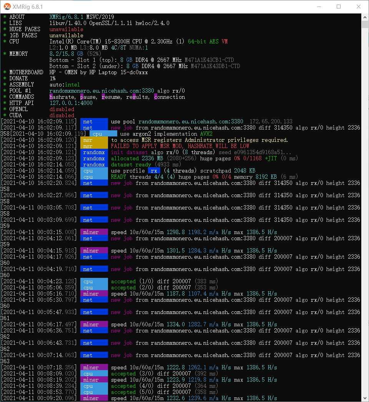The width and height of the screenshot is (369, 402).
Task: Click the 'accepted (1/0)' share line
Action: click(164, 281)
